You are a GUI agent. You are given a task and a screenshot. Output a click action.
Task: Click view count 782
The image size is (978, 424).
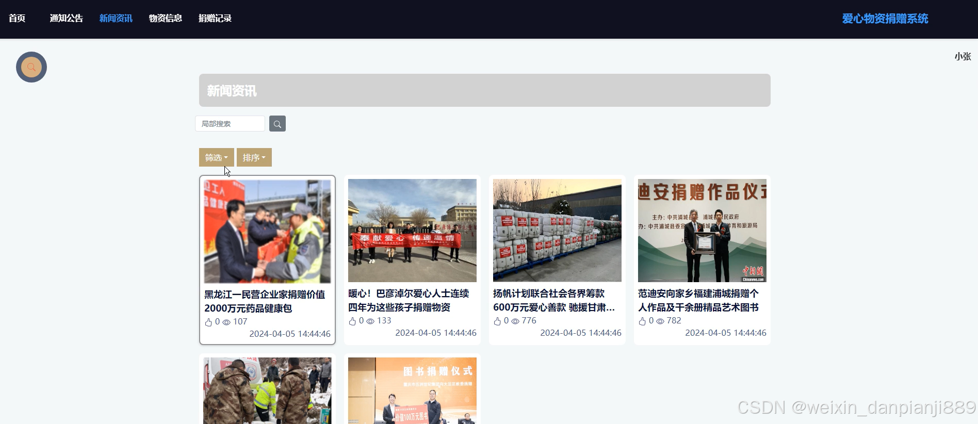pos(674,321)
